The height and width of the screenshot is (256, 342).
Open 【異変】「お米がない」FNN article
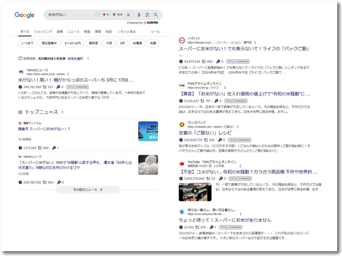pos(245,94)
